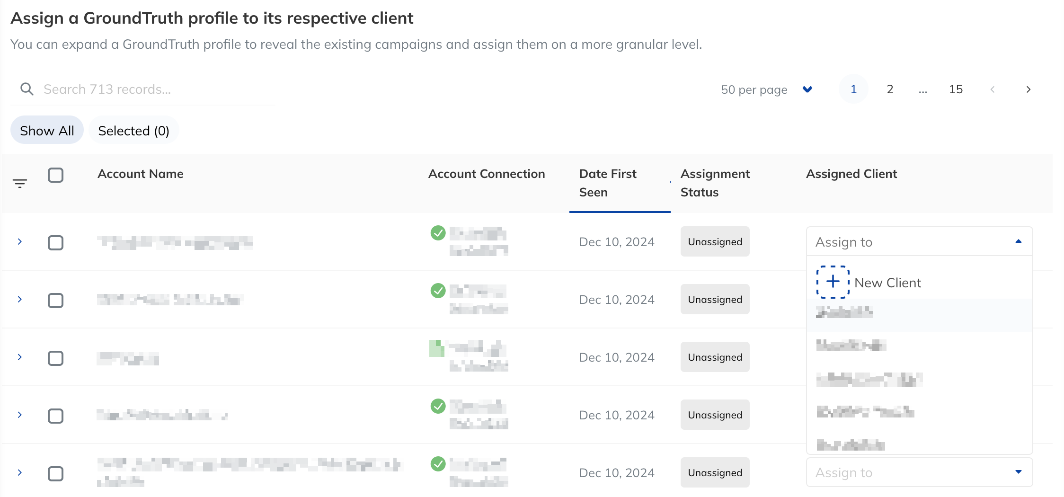1064x497 pixels.
Task: Expand the fourth profile row chevron
Action: click(20, 415)
